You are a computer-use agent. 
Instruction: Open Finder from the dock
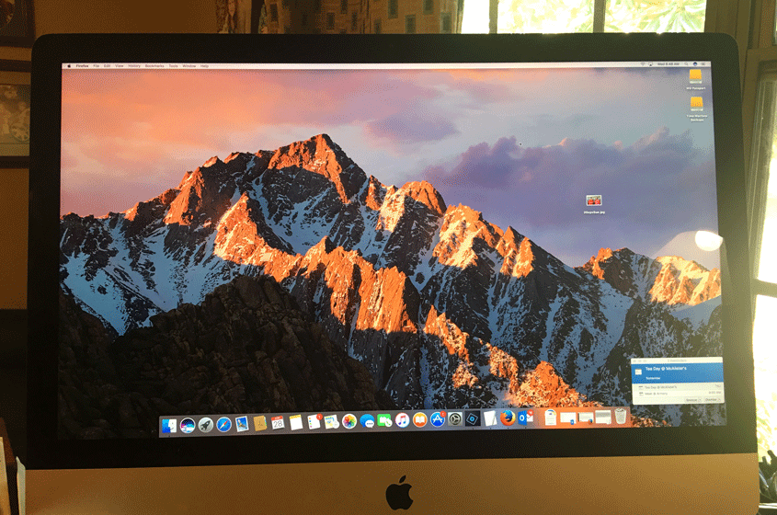click(169, 425)
